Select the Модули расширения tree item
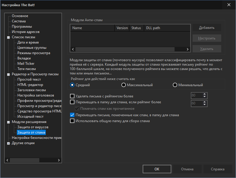This screenshot has height=178, width=236. tap(29, 122)
